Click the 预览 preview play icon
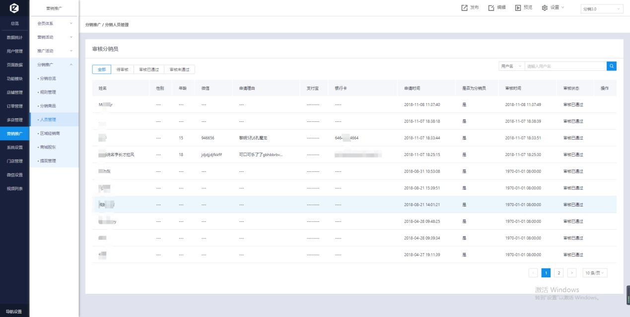This screenshot has width=630, height=317. [x=518, y=8]
